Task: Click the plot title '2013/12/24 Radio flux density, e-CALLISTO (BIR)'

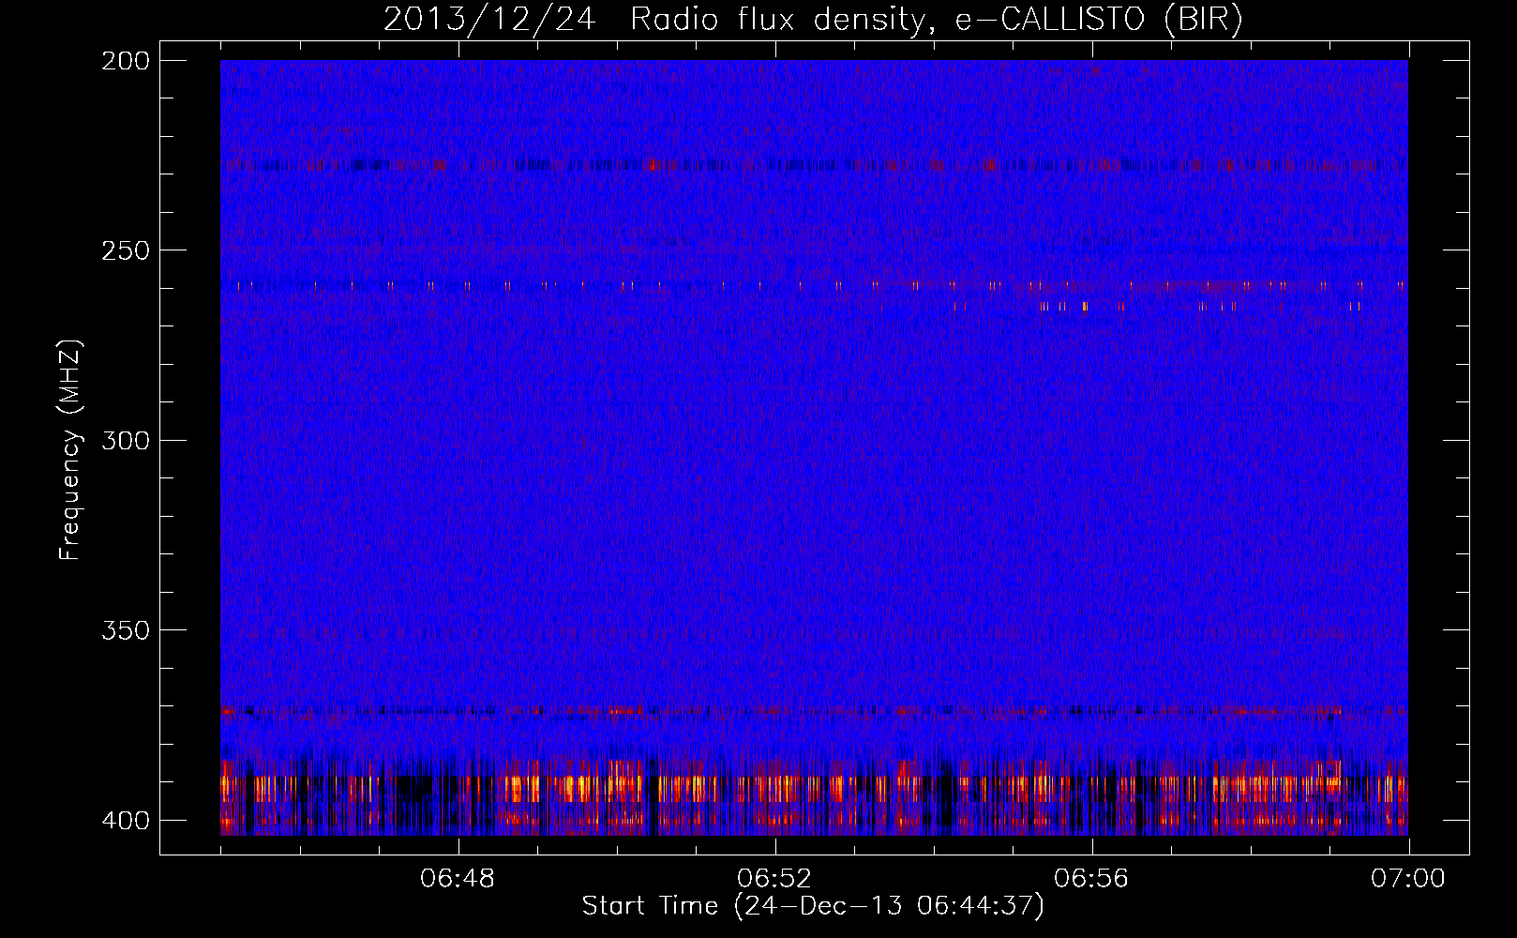Action: tap(813, 20)
